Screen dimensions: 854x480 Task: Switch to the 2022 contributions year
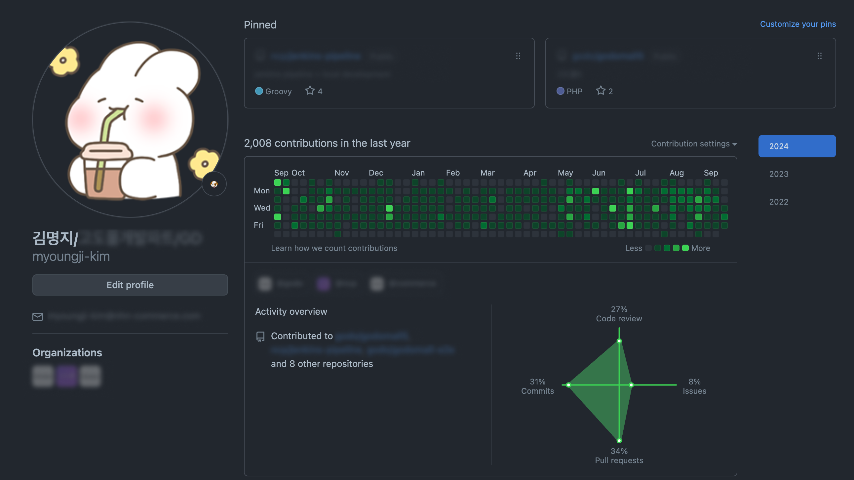(778, 202)
